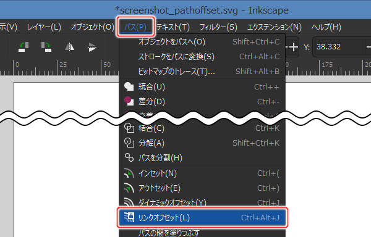Open the エクステンション(N) menu

pos(274,27)
